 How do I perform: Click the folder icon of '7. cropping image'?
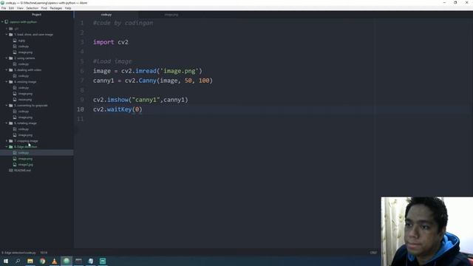(x=11, y=141)
